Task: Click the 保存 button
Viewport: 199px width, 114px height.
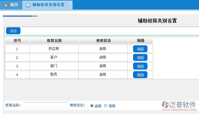Action: 13,31
